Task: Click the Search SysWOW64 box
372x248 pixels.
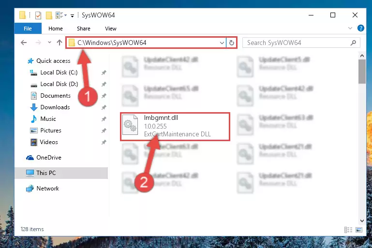Action: pyautogui.click(x=301, y=43)
